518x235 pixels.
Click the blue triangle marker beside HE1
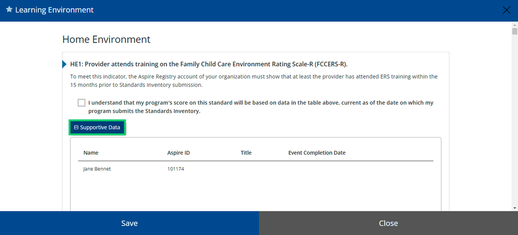pos(64,64)
